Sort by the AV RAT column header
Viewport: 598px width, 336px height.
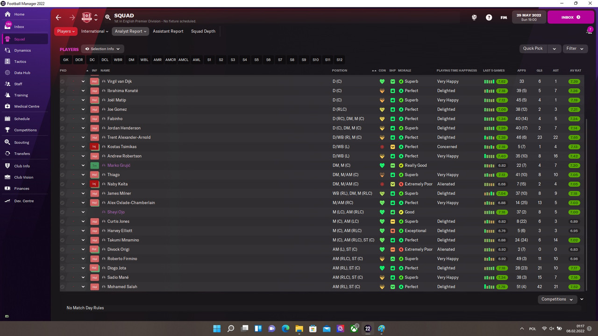pyautogui.click(x=576, y=70)
